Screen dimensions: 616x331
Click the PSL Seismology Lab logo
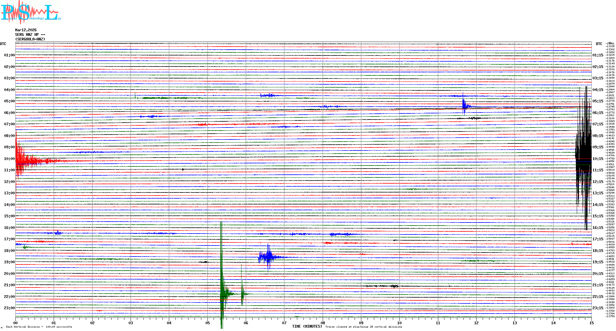pyautogui.click(x=31, y=12)
